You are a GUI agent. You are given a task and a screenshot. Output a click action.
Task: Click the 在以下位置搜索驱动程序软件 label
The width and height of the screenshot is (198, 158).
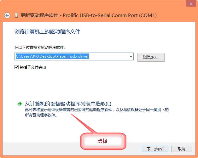(x=39, y=48)
